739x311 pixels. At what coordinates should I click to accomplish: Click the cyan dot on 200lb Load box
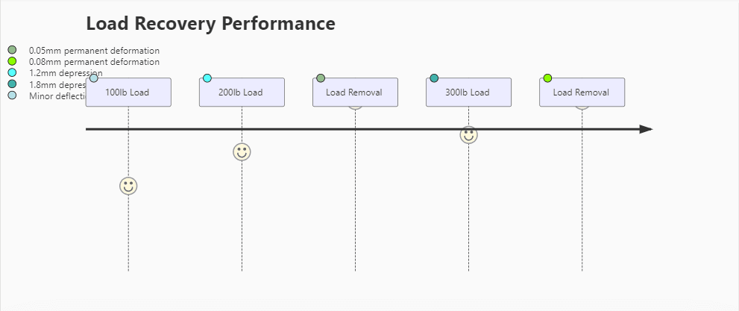pos(207,78)
